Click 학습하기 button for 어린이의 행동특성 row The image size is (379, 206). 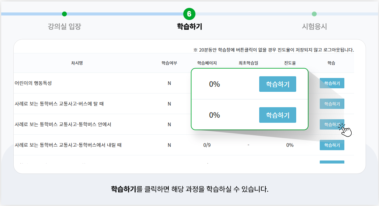(x=332, y=83)
